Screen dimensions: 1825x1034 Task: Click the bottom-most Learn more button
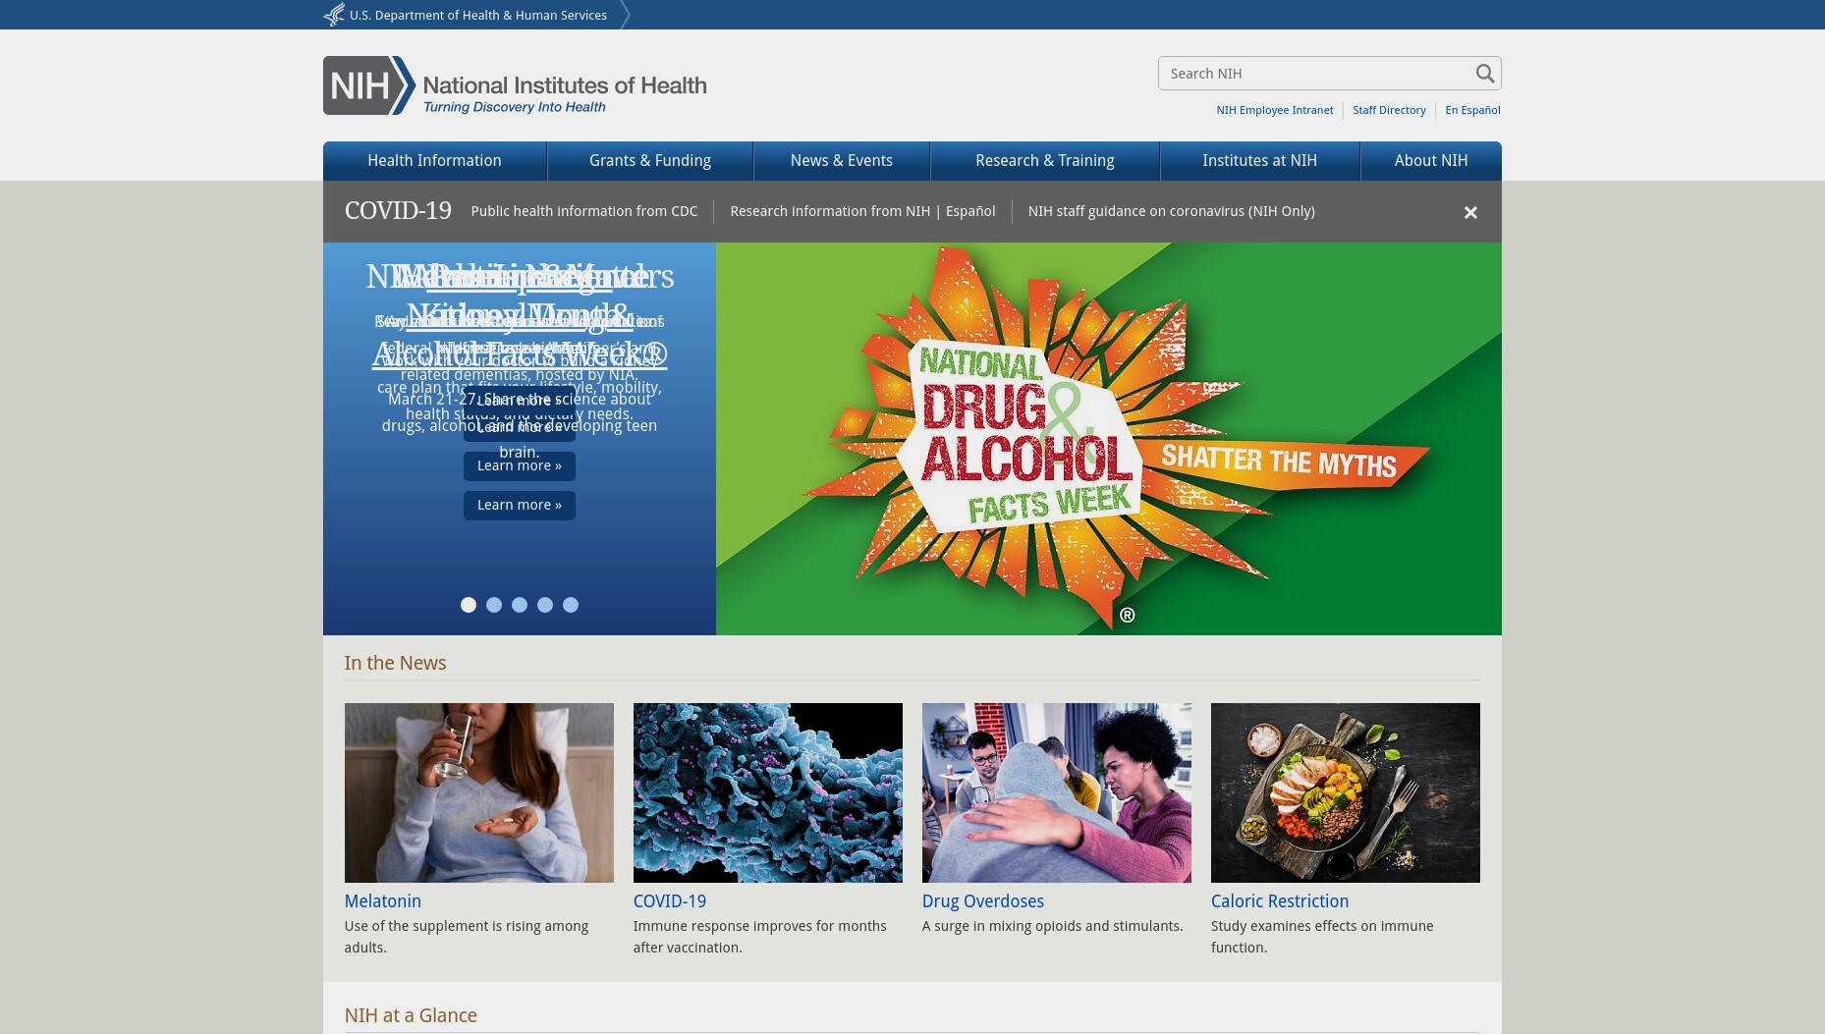point(520,505)
